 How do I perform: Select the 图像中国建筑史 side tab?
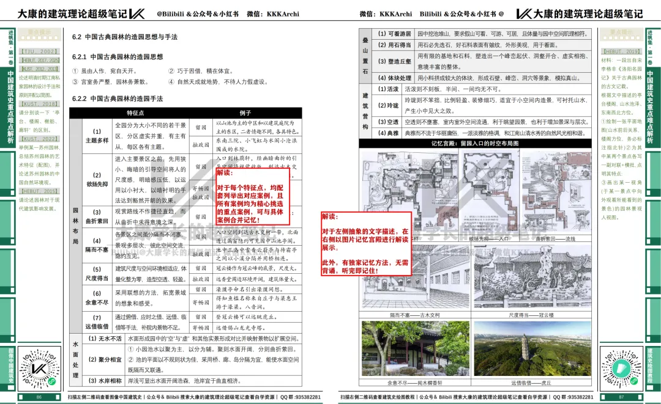(10, 365)
